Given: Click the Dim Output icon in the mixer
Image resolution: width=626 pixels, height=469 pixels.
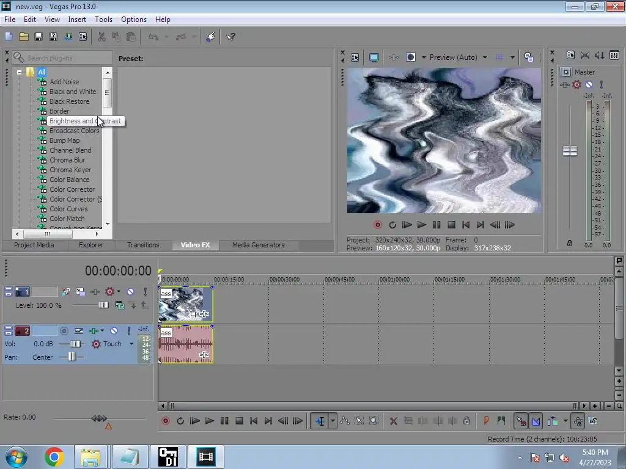Looking at the screenshot, I should 599,56.
